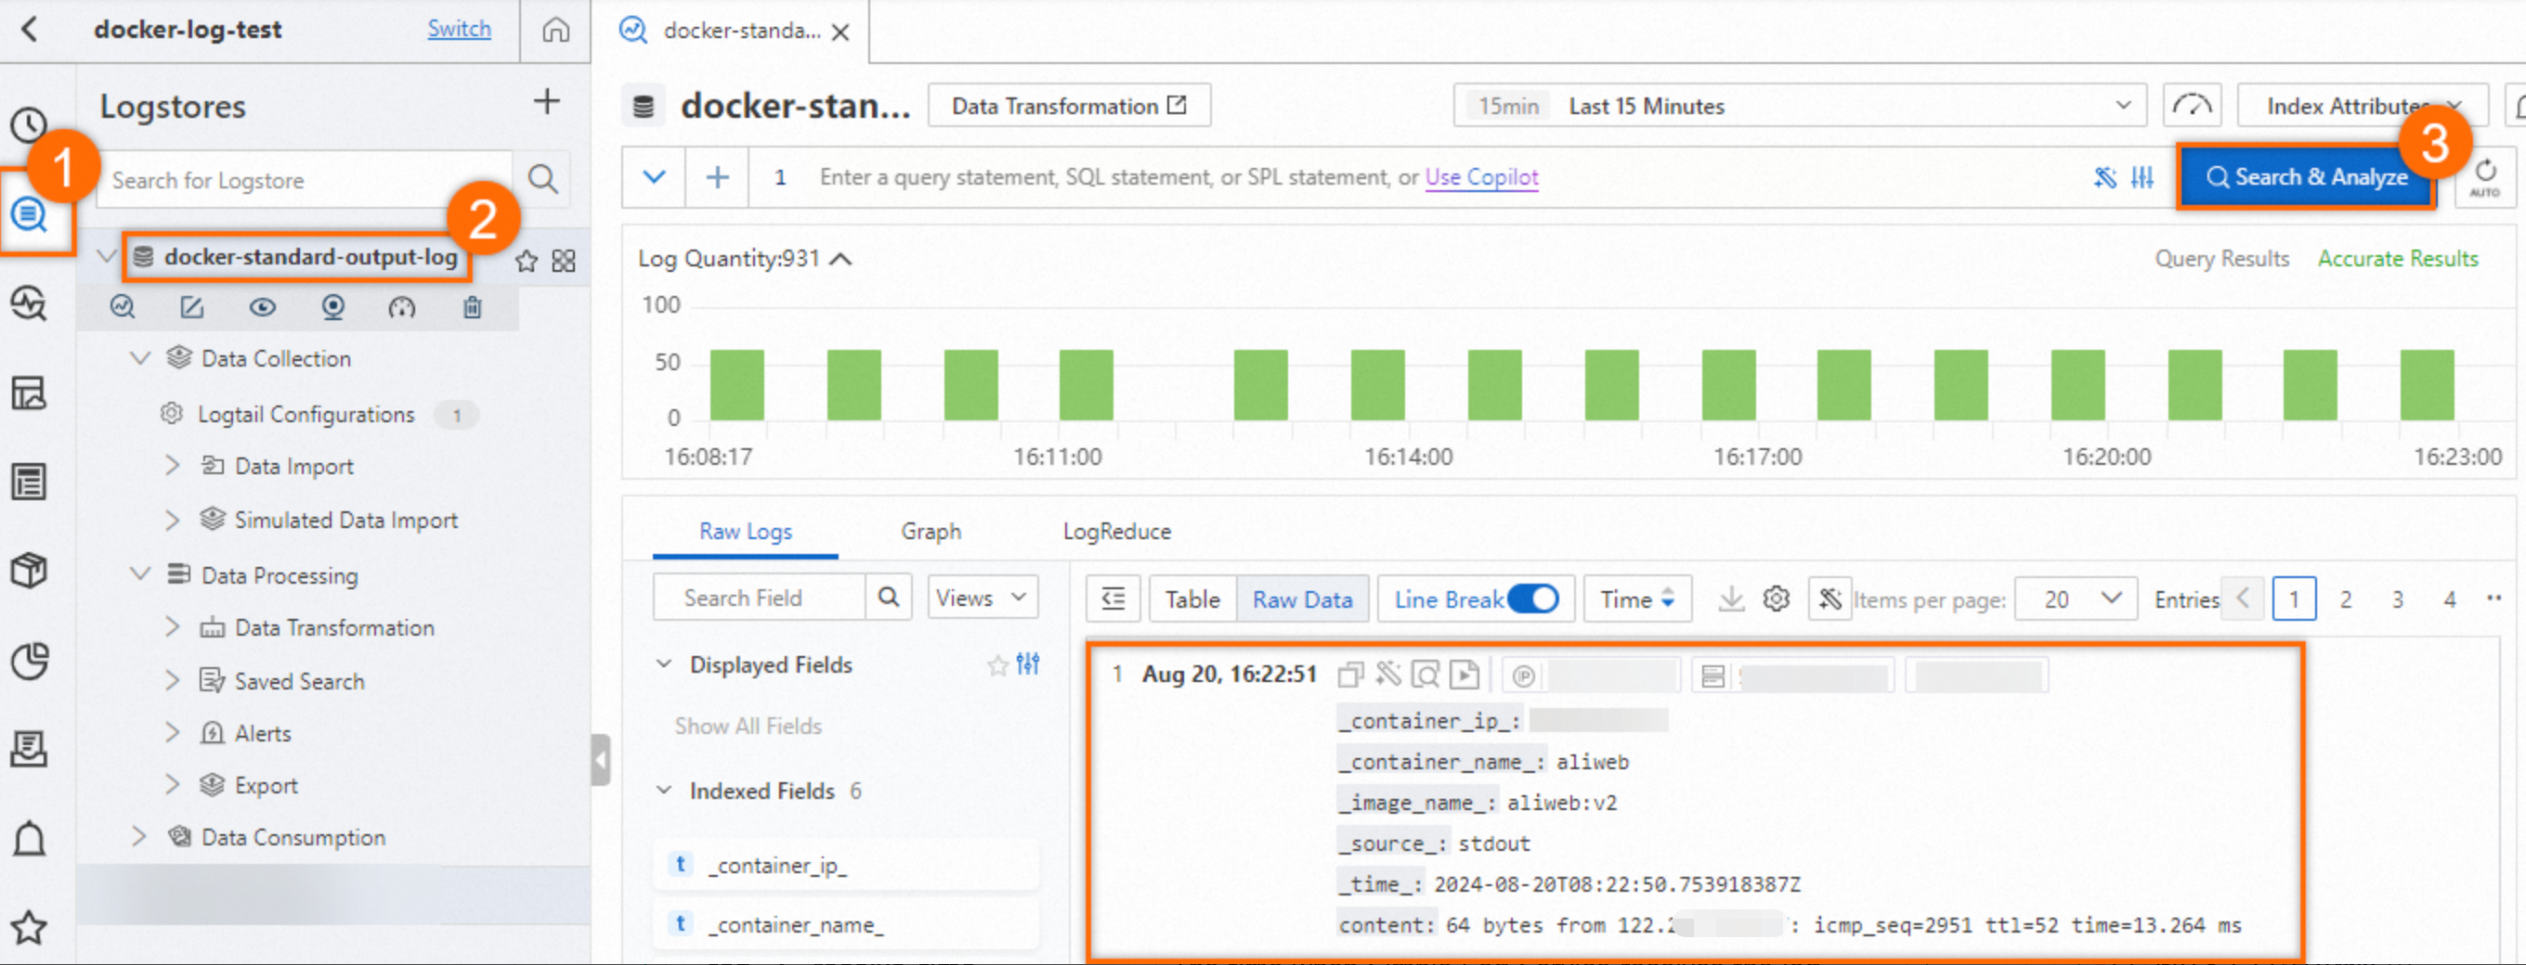Collapse the Data Processing section
Image resolution: width=2526 pixels, height=965 pixels.
[140, 575]
